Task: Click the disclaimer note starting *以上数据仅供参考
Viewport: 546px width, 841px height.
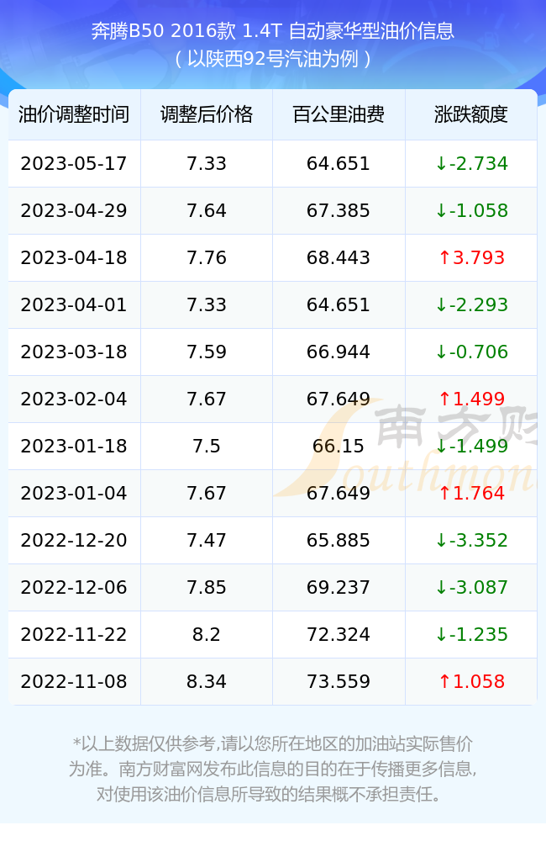Action: (x=273, y=769)
